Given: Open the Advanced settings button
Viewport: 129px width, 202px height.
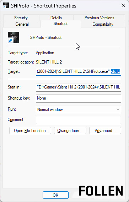Looking at the screenshot, I should pyautogui.click(x=105, y=131).
